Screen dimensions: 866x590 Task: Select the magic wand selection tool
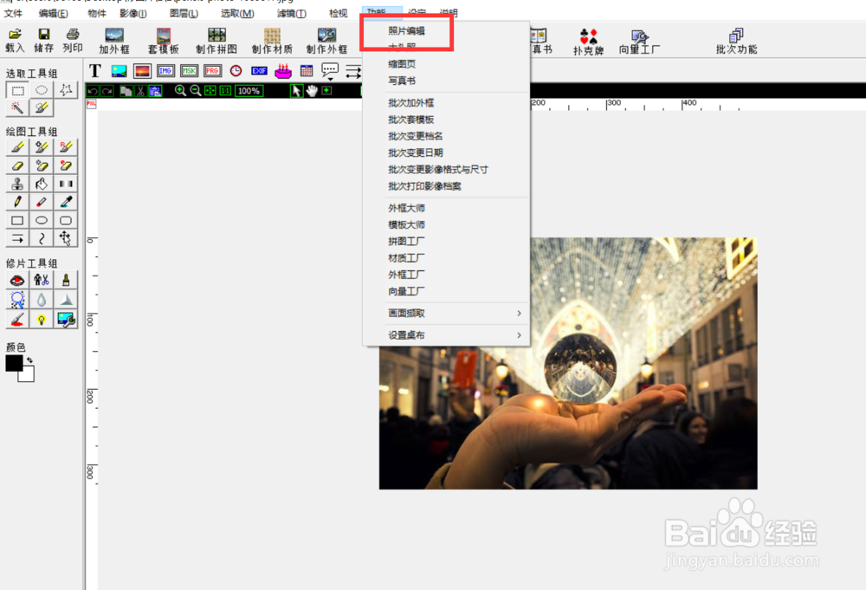[17, 107]
